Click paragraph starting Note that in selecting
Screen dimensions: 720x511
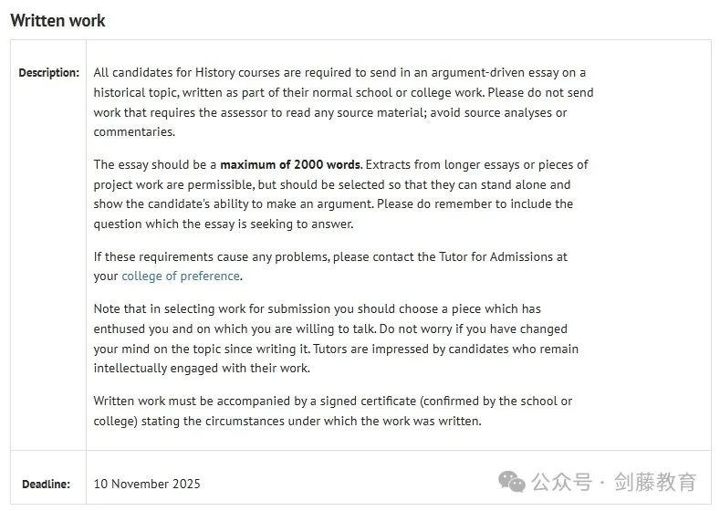point(336,339)
